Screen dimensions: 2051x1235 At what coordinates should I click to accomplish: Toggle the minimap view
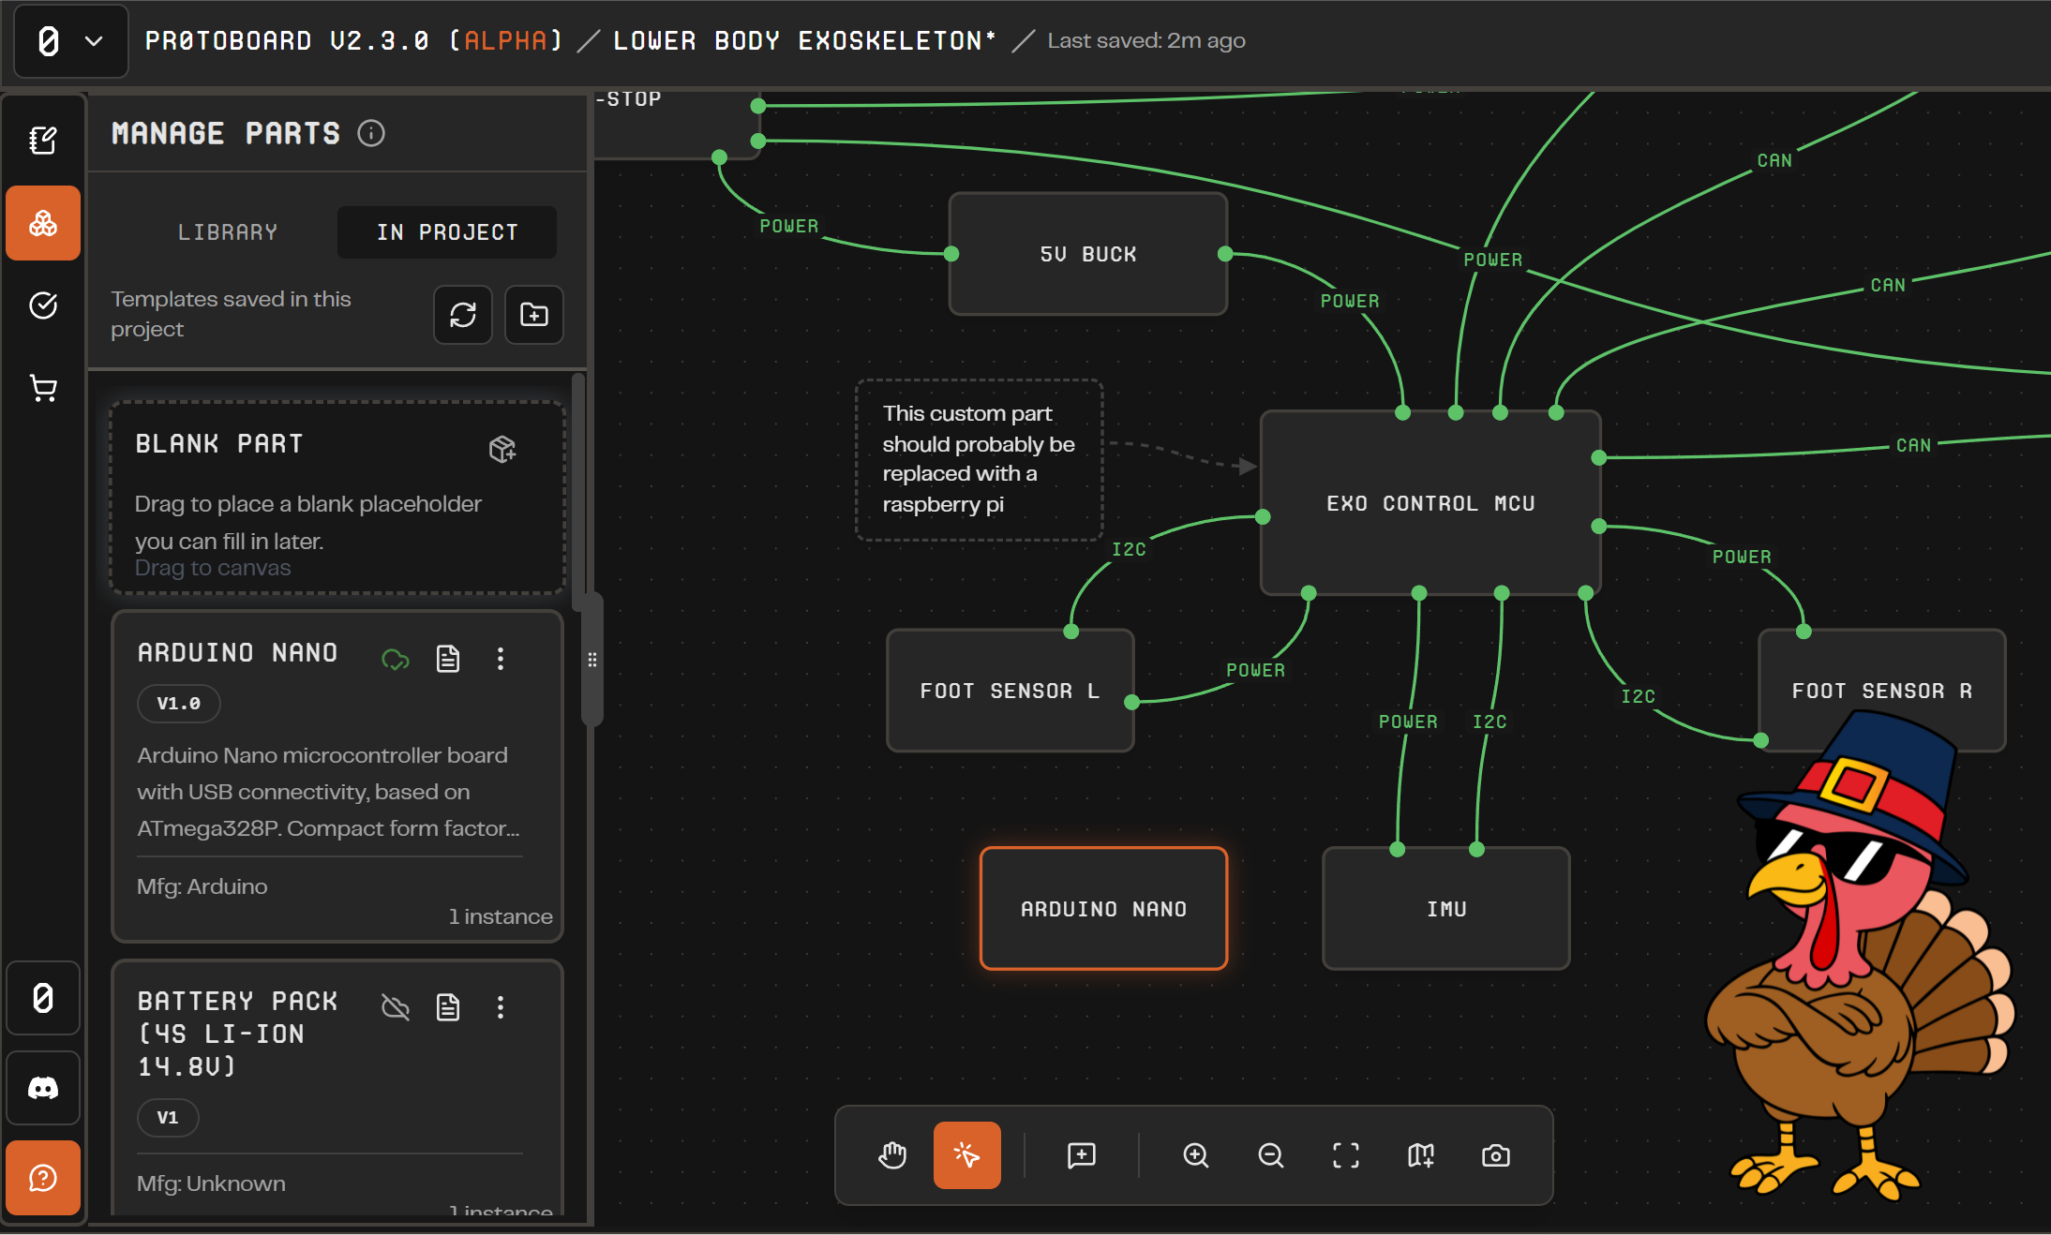tap(1420, 1155)
